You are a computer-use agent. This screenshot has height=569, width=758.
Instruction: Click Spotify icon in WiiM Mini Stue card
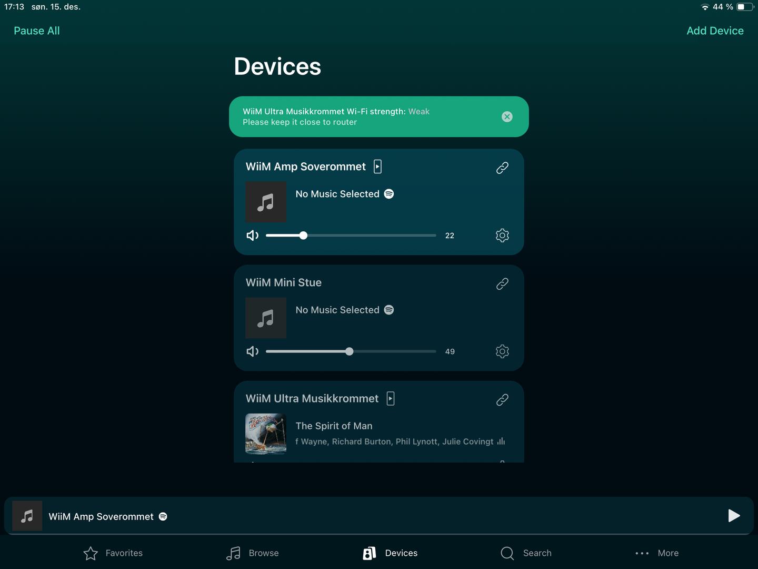389,310
